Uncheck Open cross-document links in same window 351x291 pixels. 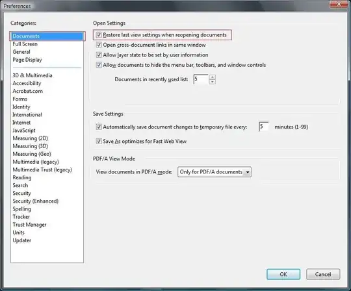point(99,45)
